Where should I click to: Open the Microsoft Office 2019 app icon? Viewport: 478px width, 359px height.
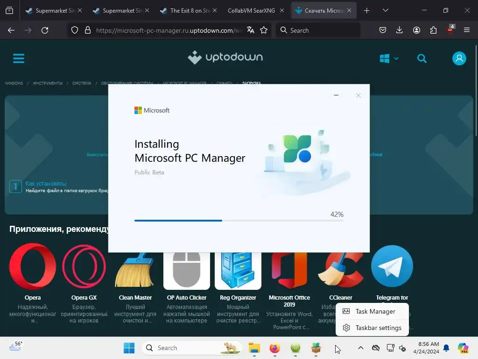click(289, 271)
